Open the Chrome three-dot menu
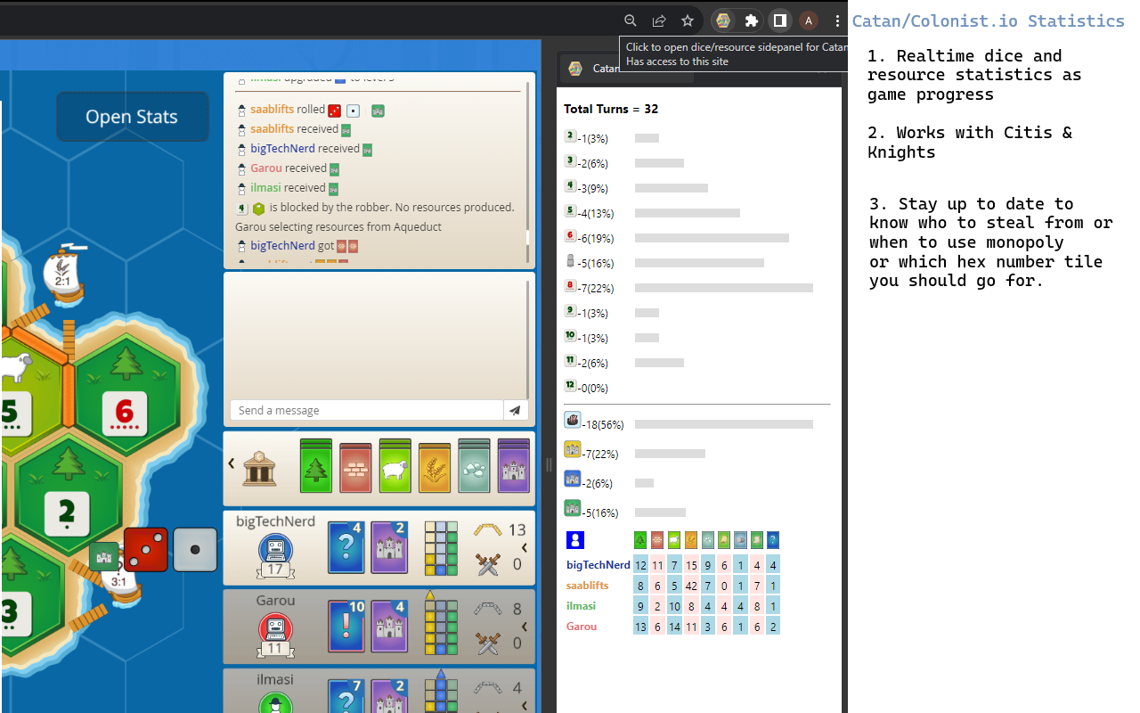The height and width of the screenshot is (713, 1140). coord(837,20)
